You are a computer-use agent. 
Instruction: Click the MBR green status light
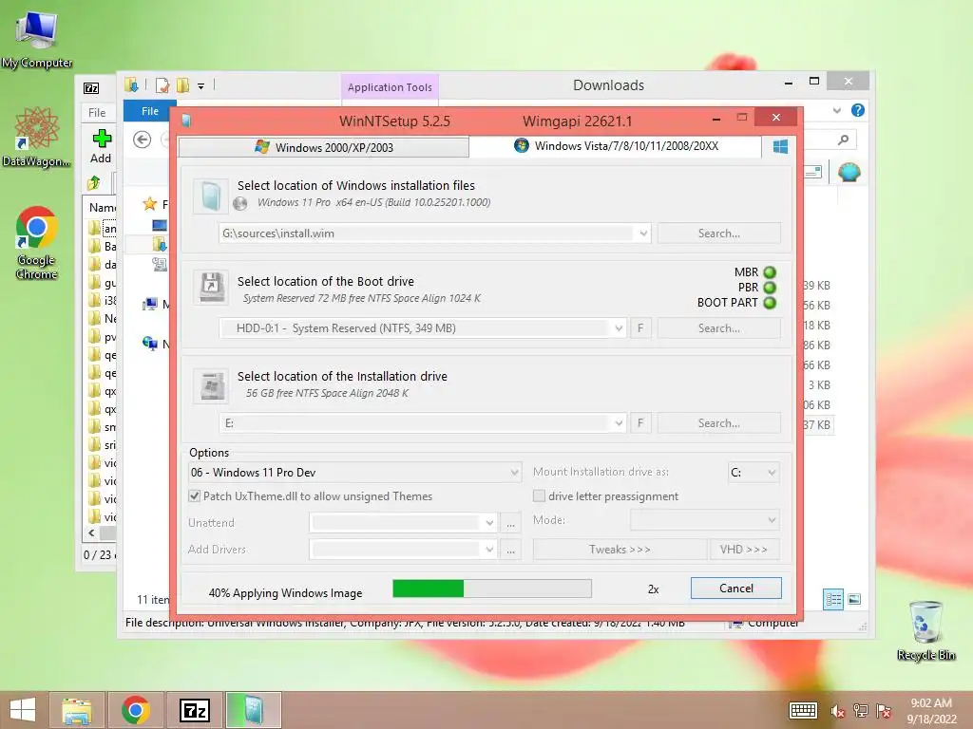770,272
